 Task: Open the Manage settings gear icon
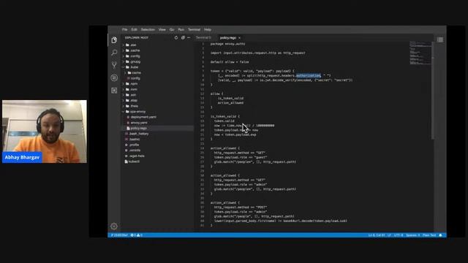(114, 226)
